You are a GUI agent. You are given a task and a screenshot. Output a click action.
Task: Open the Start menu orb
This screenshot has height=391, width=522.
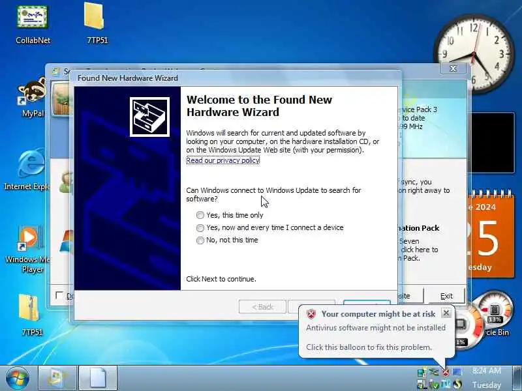(x=17, y=378)
